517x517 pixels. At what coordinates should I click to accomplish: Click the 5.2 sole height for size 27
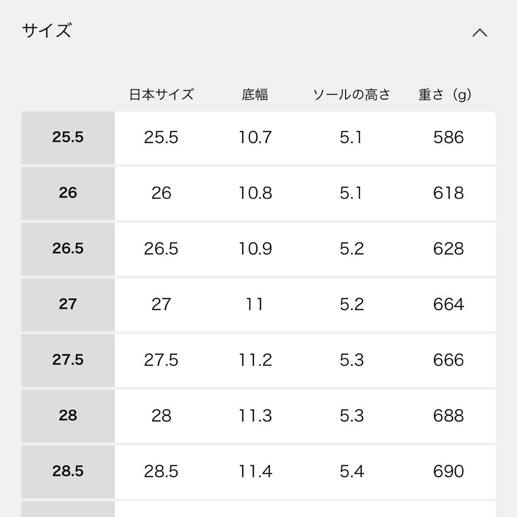pos(352,304)
